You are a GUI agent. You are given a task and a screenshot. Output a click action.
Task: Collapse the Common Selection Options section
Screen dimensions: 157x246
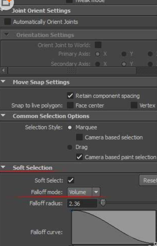(3, 116)
